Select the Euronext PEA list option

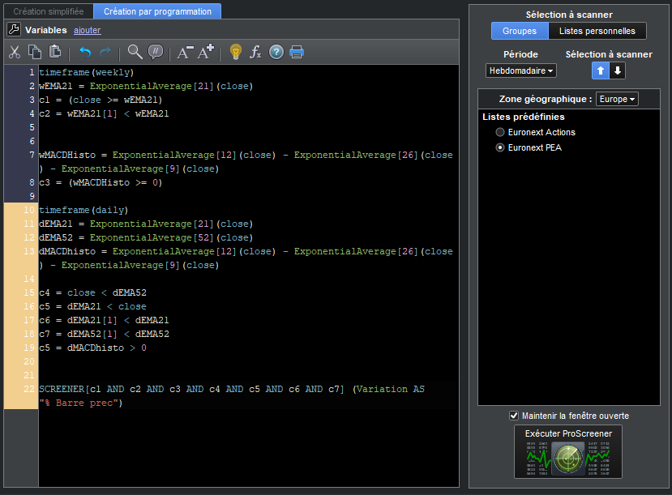coord(500,147)
